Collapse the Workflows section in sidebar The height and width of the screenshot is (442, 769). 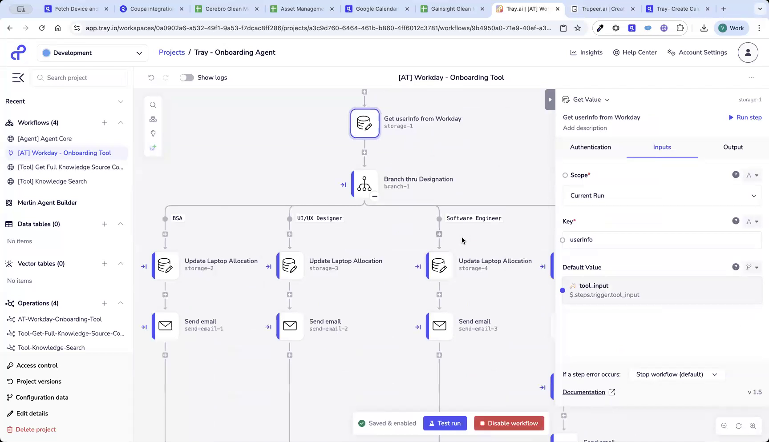[121, 123]
